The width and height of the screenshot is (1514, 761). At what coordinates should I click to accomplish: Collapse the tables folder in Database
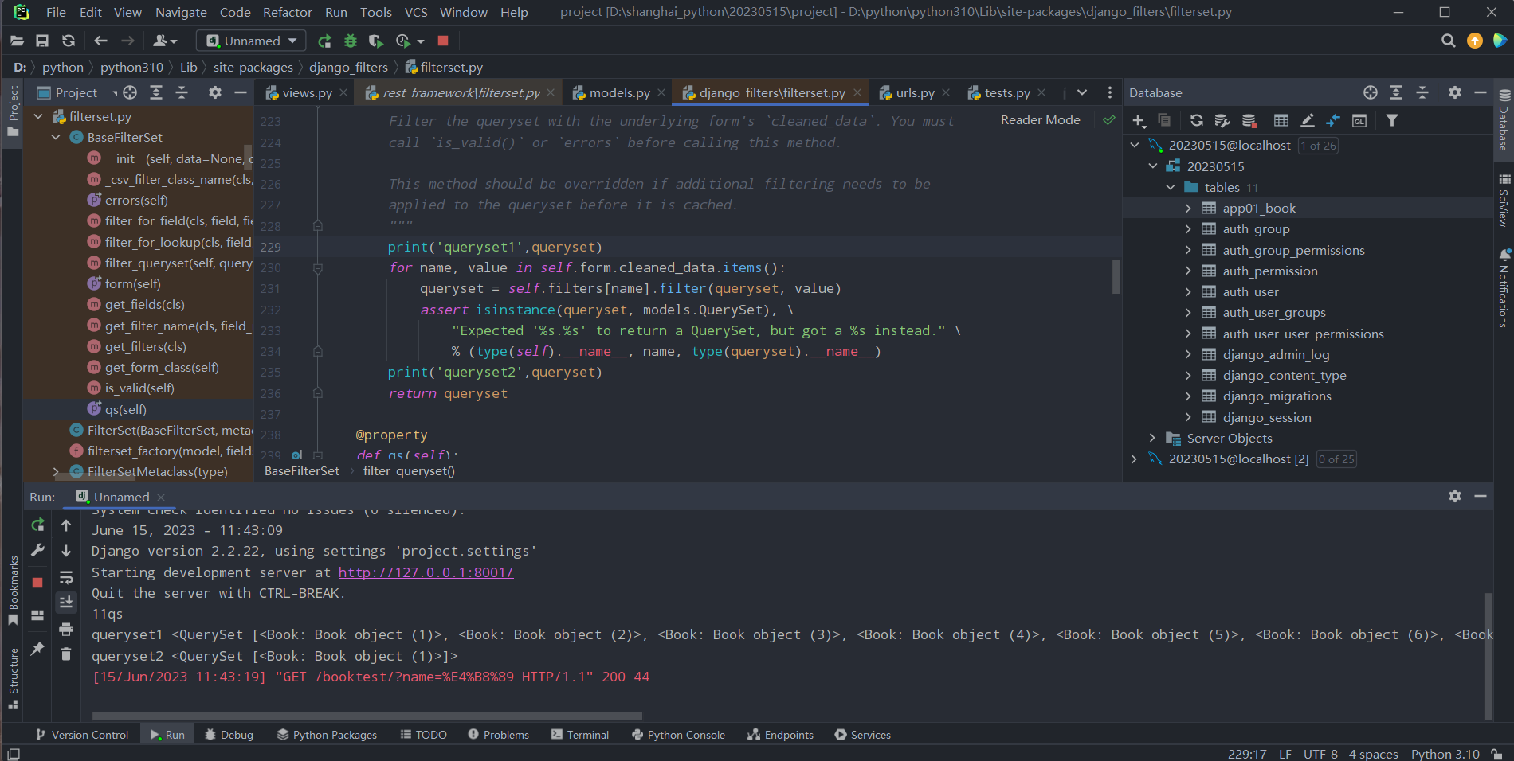[1171, 187]
